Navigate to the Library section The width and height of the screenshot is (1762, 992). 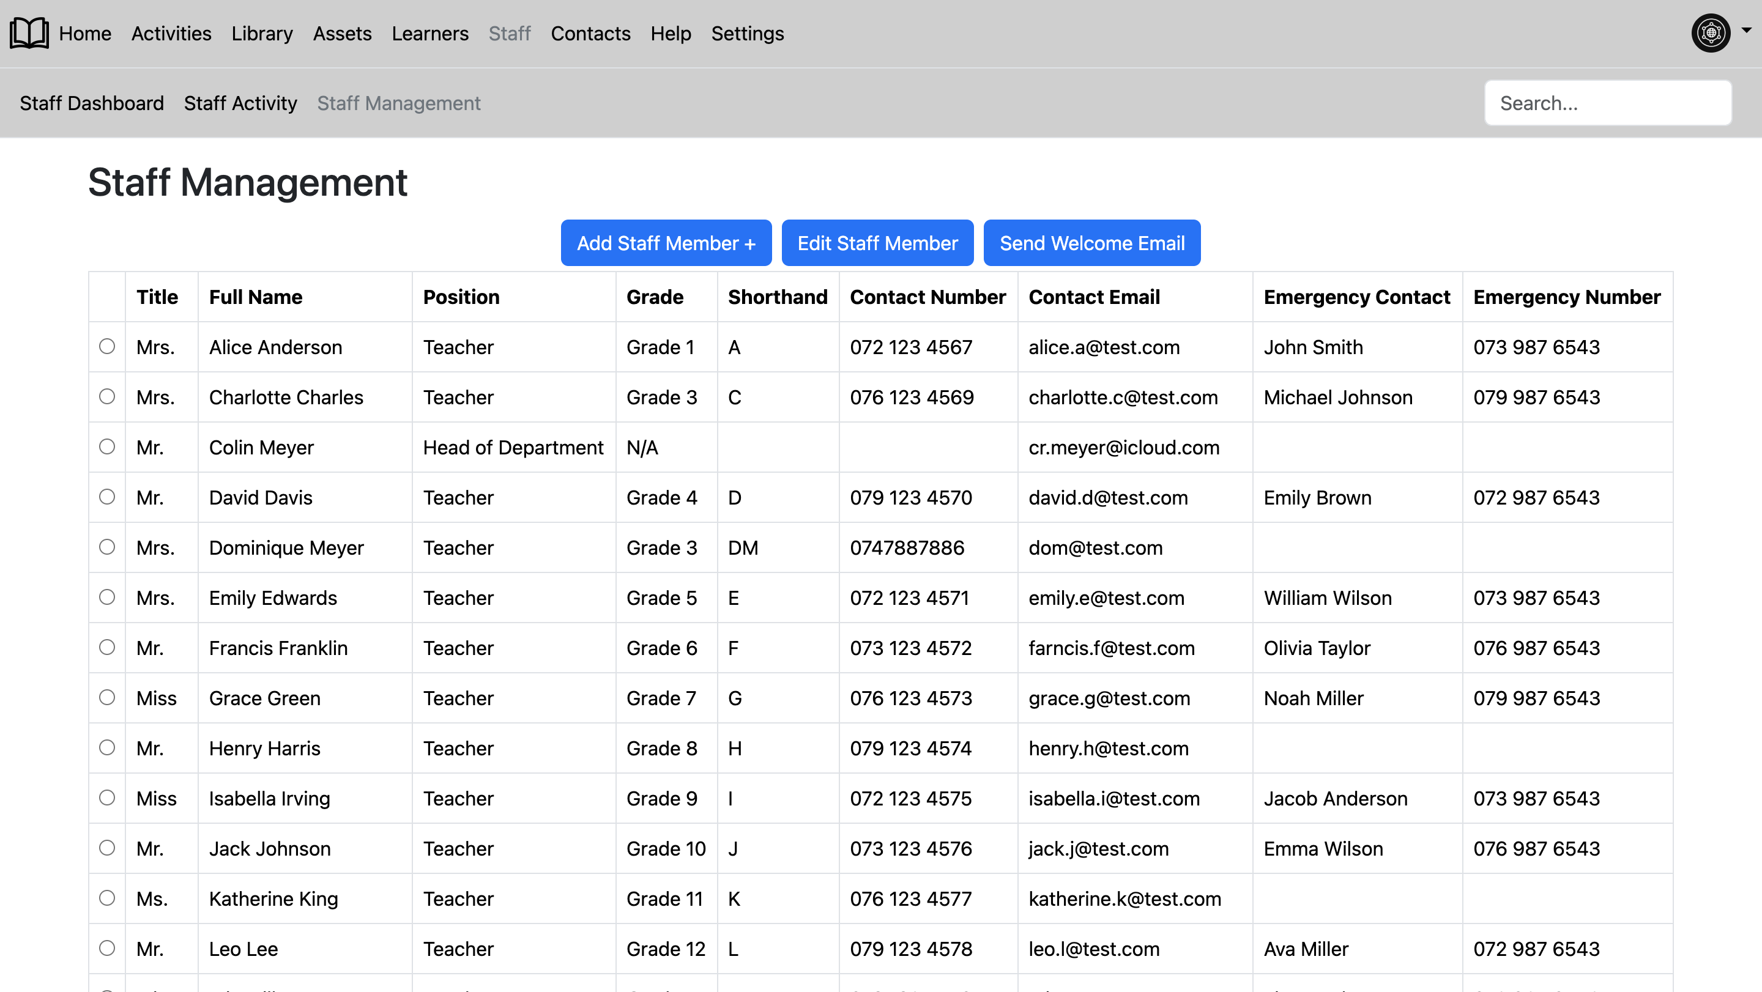[x=261, y=34]
